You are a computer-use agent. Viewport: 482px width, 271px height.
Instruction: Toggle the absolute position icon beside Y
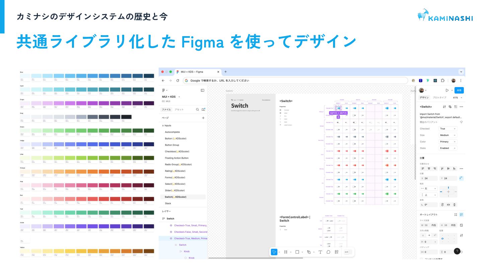pyautogui.click(x=461, y=178)
